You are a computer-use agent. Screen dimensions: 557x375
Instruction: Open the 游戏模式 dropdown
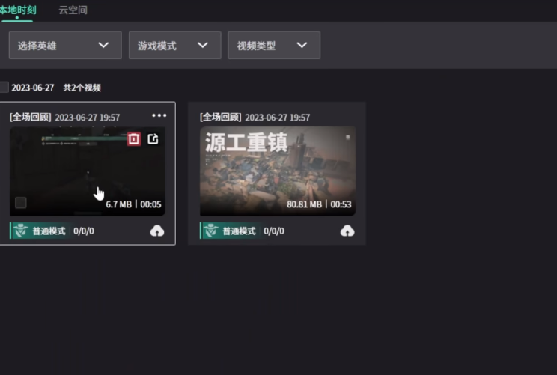(x=174, y=46)
